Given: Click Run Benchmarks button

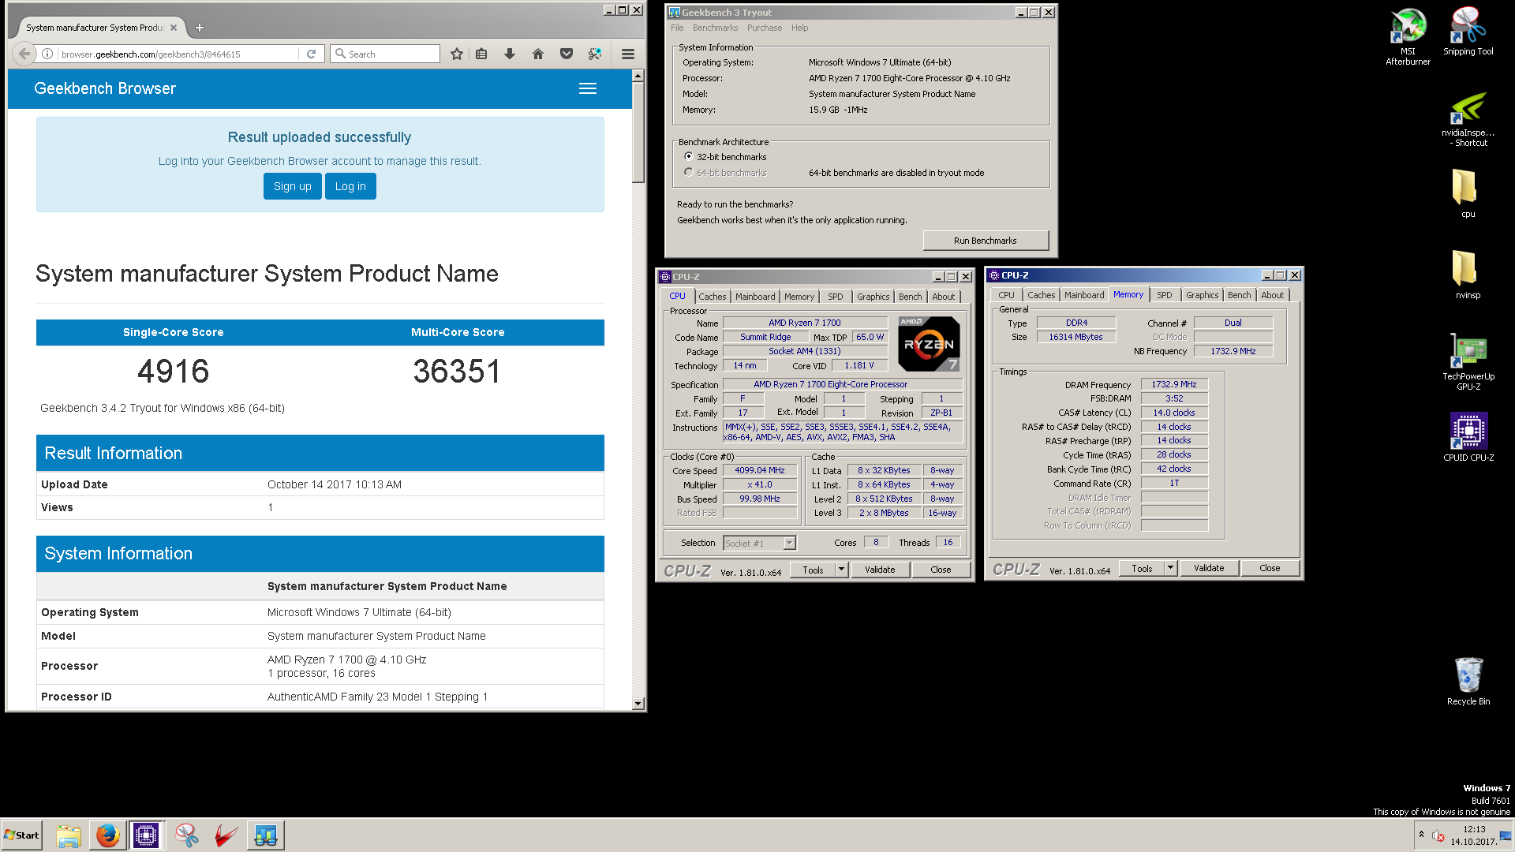Looking at the screenshot, I should [985, 241].
